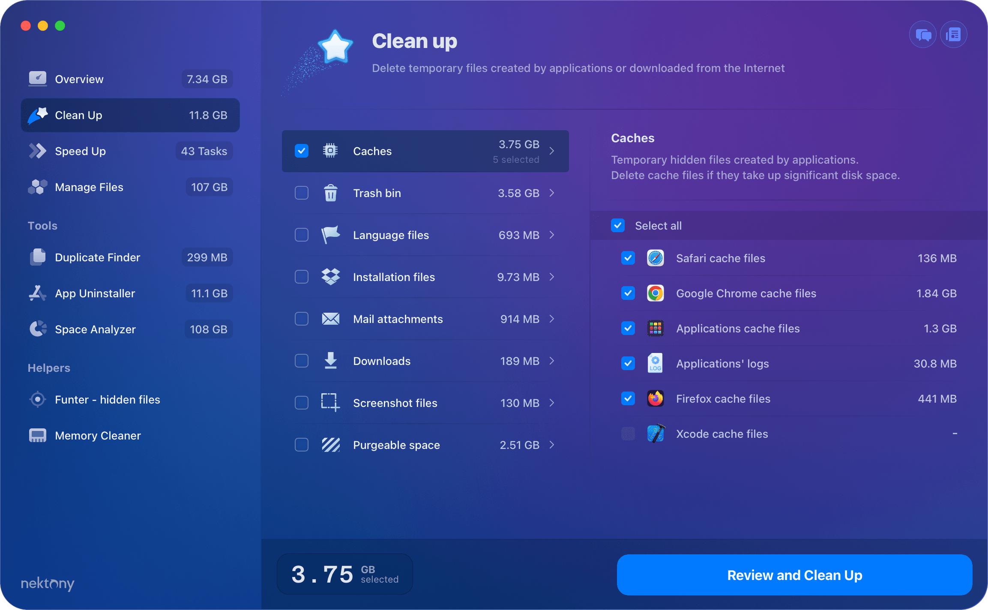Image resolution: width=988 pixels, height=610 pixels.
Task: Switch to the Clean Up sidebar section
Action: click(x=78, y=115)
